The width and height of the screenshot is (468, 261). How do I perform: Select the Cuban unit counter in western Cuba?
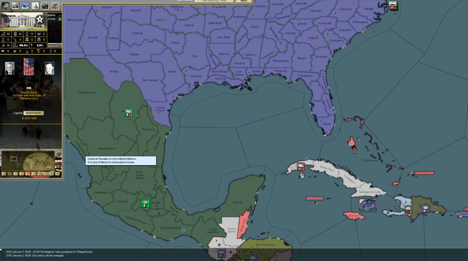[x=300, y=166]
